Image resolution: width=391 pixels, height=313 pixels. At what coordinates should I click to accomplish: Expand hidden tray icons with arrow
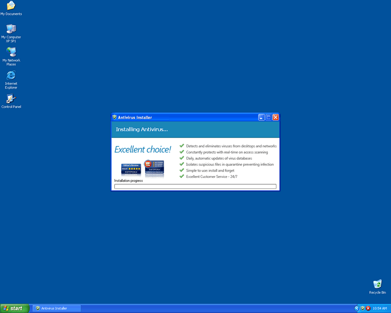pyautogui.click(x=357, y=308)
